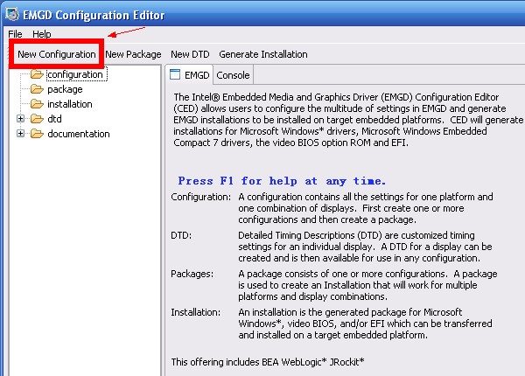Choose New DTD from the toolbar
This screenshot has width=525, height=376.
tap(190, 54)
